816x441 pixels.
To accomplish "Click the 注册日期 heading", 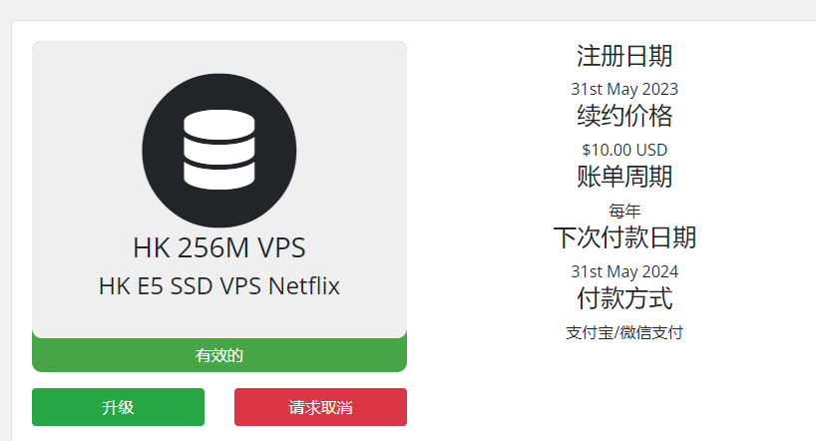I will 624,56.
